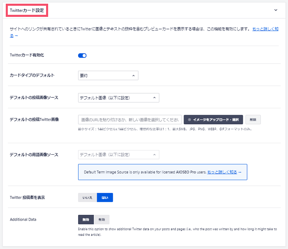Select はい for Twitter 投稿者を表示

coord(105,198)
